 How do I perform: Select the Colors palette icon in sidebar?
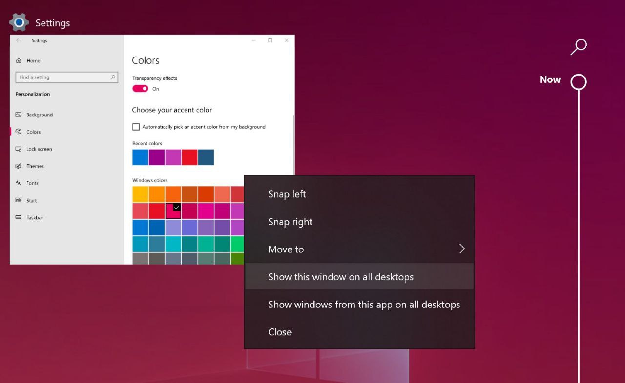pyautogui.click(x=19, y=132)
